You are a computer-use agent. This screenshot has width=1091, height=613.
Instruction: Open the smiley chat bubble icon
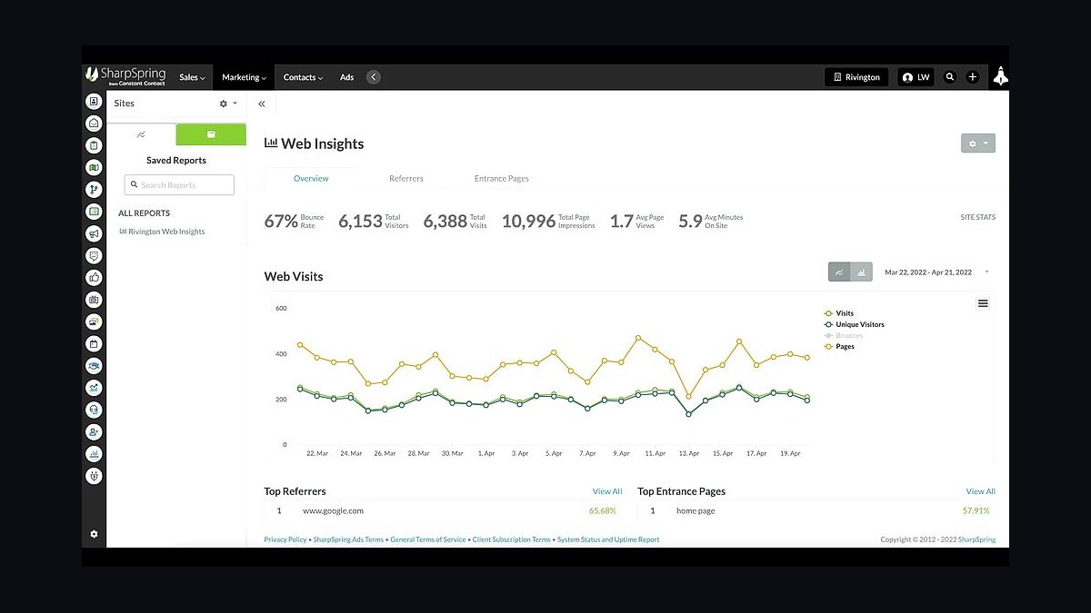[x=94, y=255]
